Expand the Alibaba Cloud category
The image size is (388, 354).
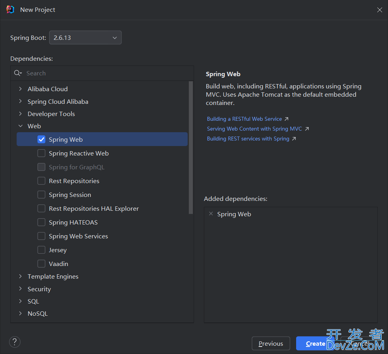[20, 89]
